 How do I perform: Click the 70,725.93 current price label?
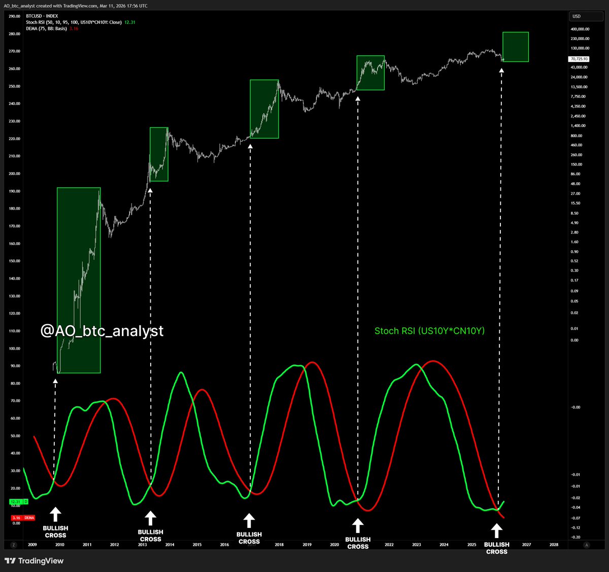(579, 59)
